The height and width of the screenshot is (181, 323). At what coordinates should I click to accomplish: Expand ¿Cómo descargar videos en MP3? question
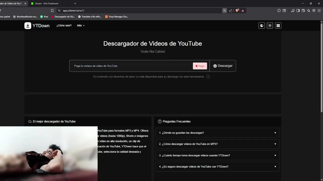click(218, 144)
